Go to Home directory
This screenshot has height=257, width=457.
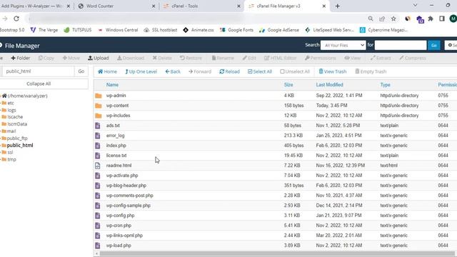[x=107, y=71]
